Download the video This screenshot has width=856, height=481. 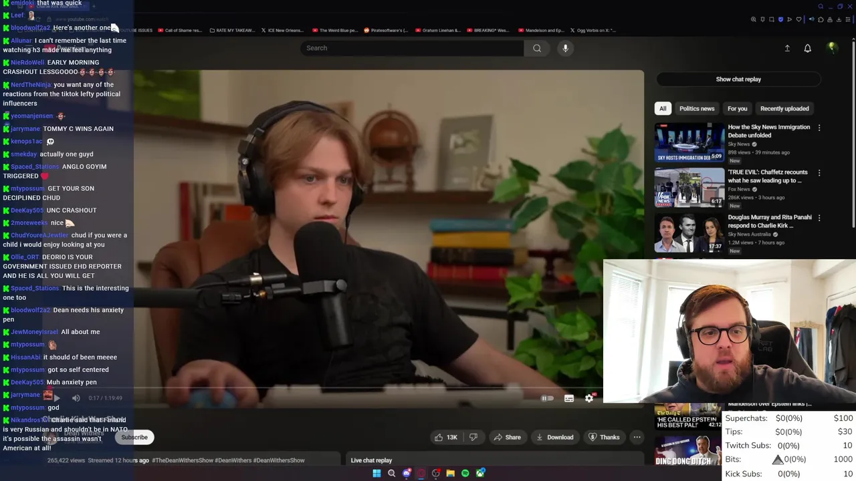click(554, 437)
